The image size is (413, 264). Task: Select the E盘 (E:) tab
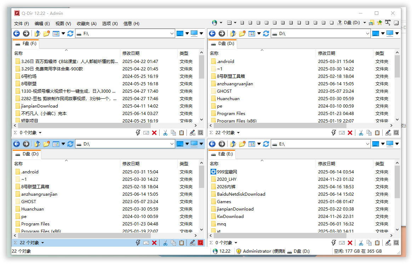[222, 154]
